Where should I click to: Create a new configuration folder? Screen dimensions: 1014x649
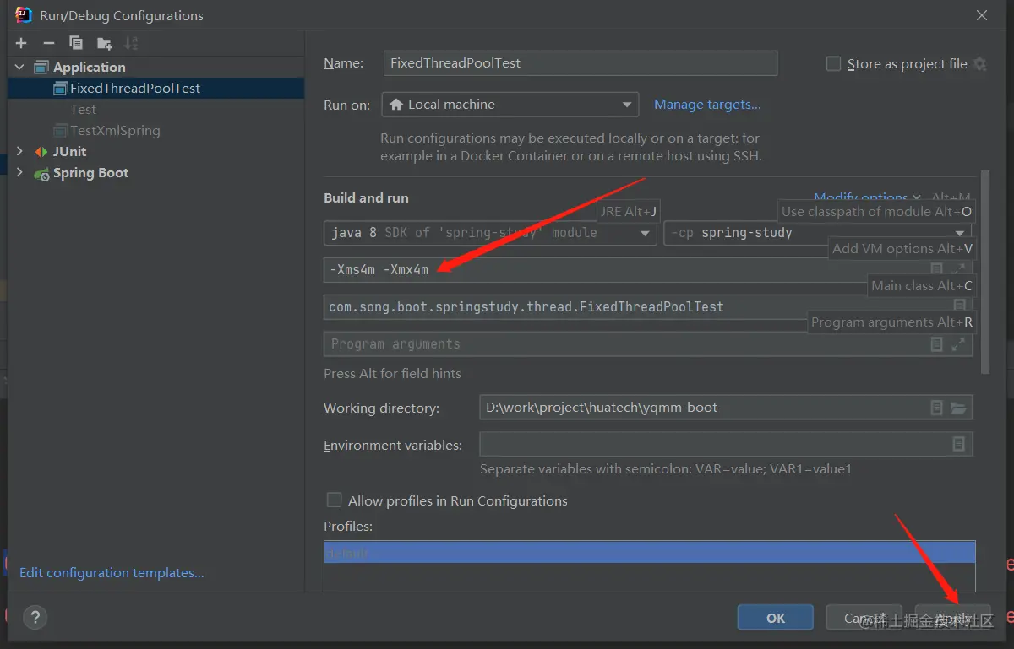click(x=104, y=43)
